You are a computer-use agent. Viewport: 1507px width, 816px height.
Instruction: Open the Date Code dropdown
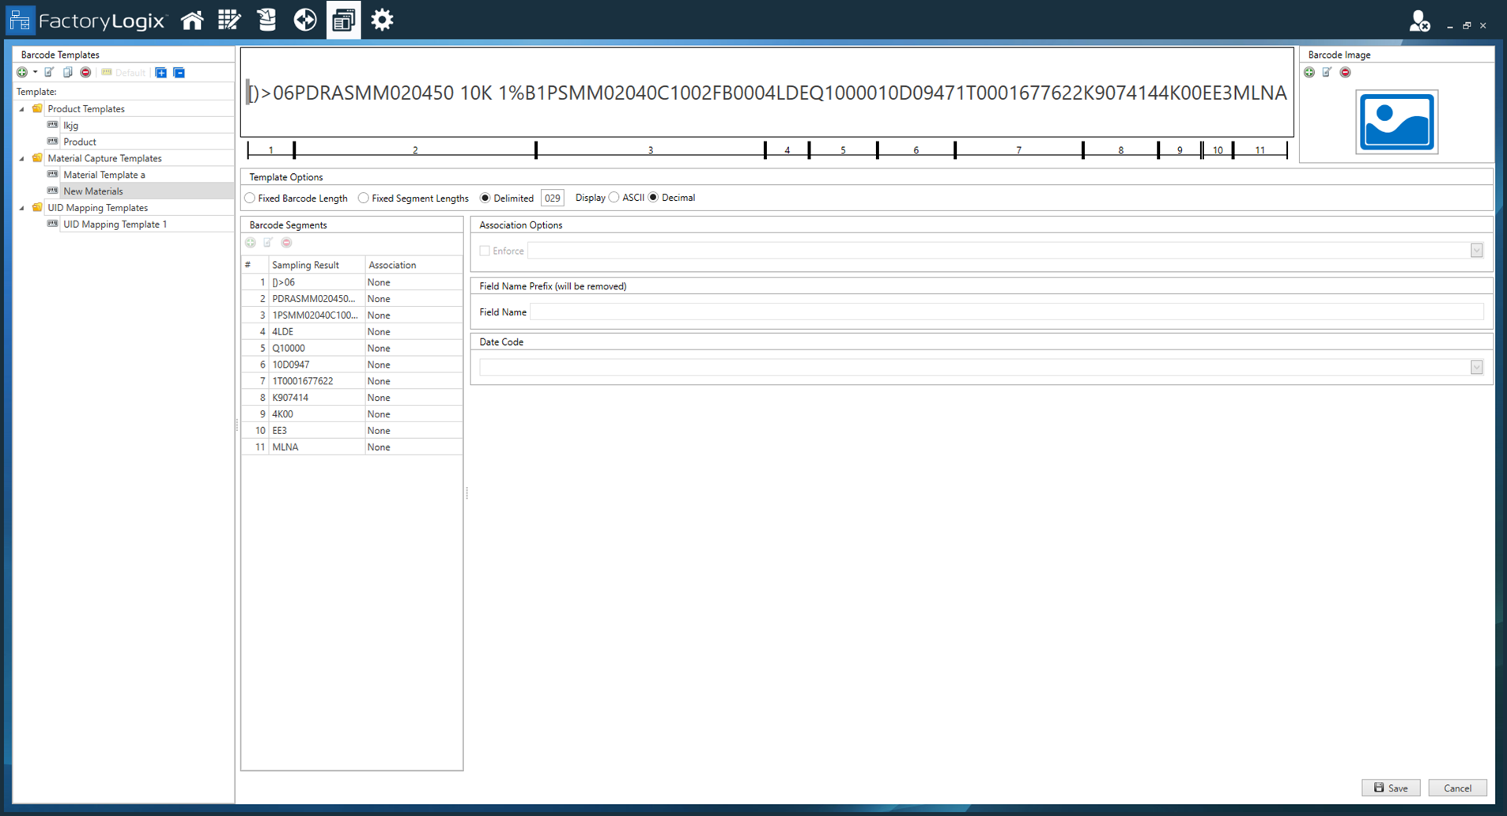[x=1475, y=366]
